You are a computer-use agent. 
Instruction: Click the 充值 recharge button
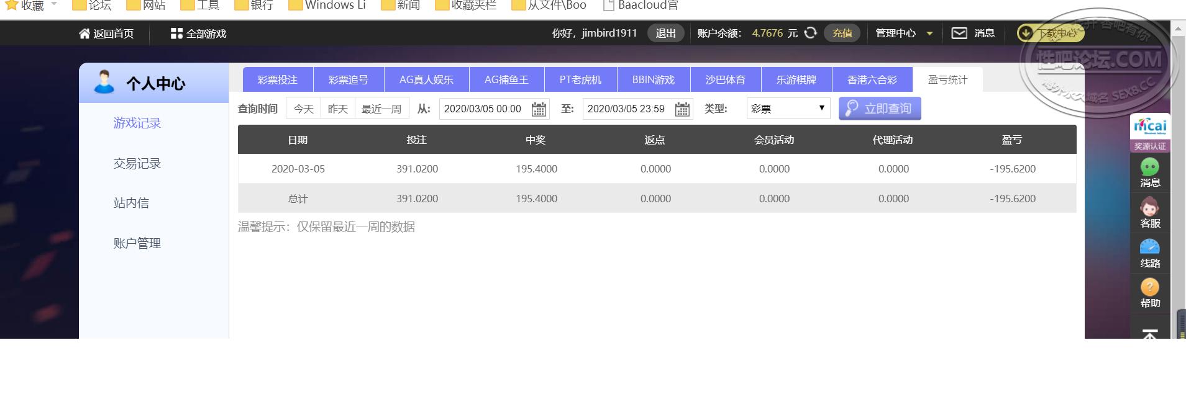[x=842, y=33]
